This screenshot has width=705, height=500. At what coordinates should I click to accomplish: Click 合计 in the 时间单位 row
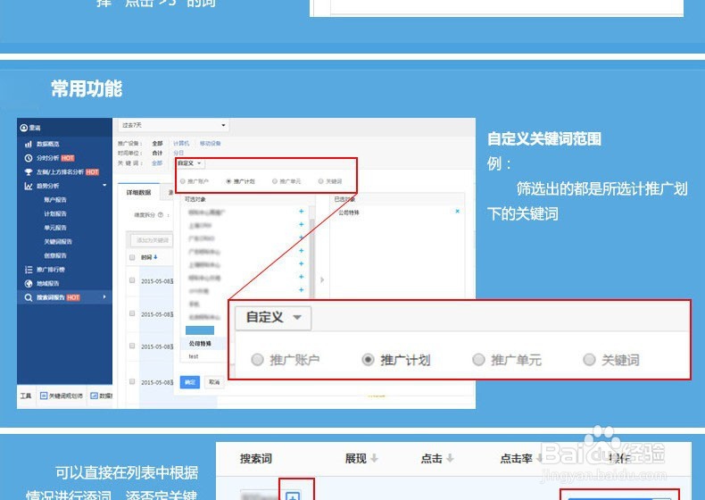pos(157,153)
